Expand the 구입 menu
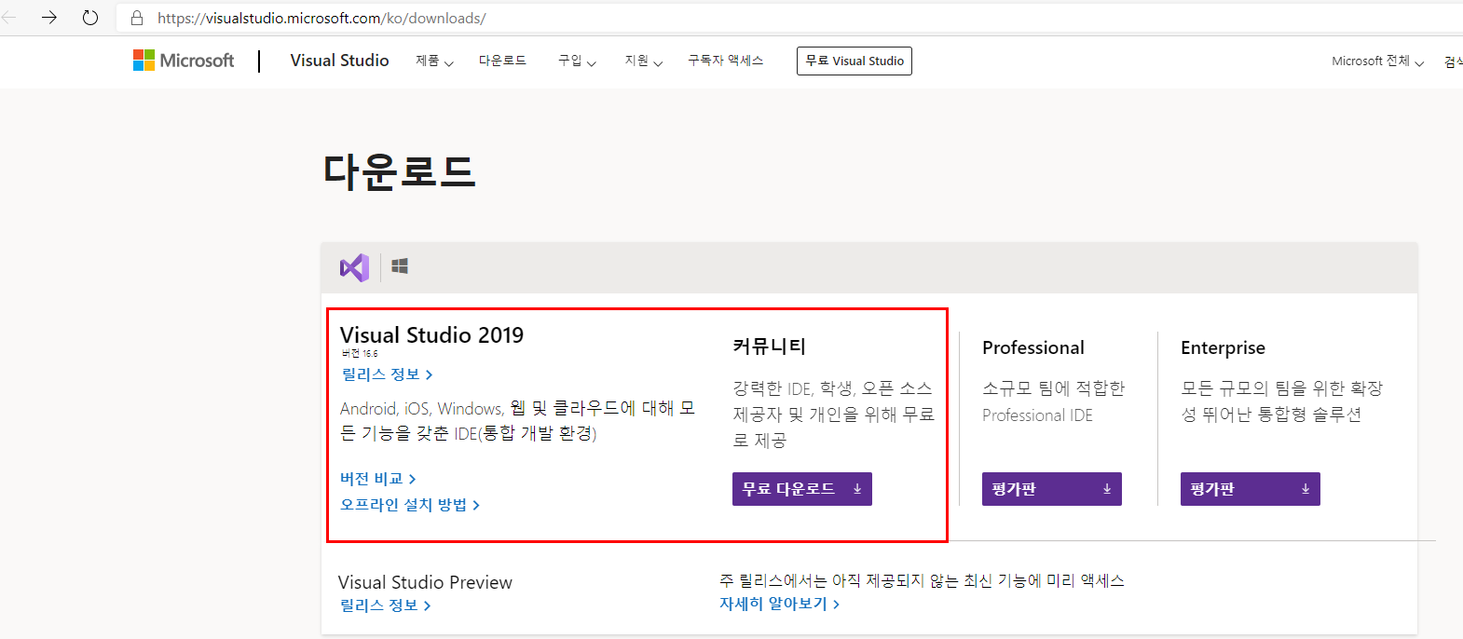This screenshot has height=639, width=1463. tap(577, 61)
